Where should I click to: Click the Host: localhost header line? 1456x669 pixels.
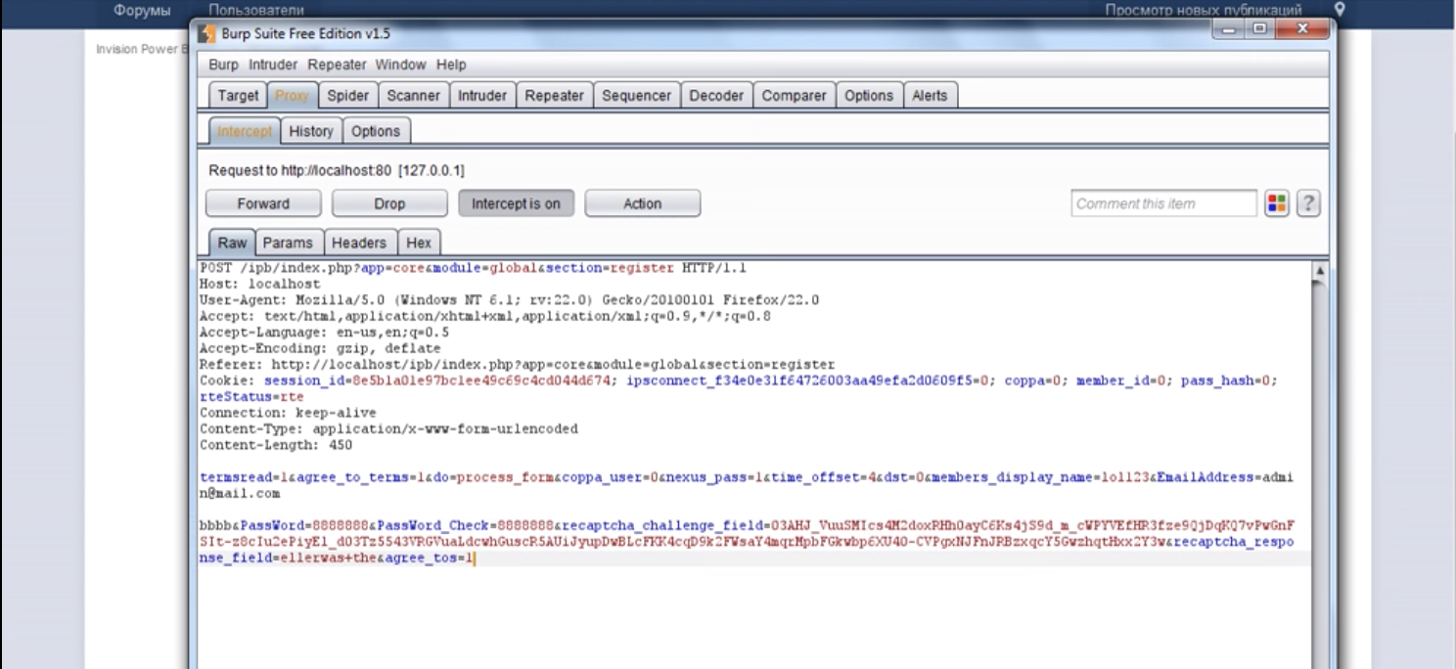259,284
